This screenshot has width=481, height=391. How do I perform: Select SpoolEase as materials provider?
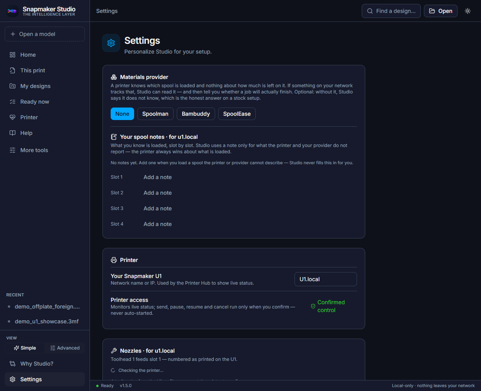[x=237, y=114]
